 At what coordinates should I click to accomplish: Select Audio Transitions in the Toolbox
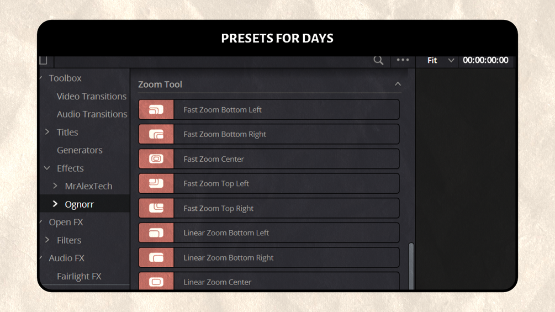pos(92,114)
